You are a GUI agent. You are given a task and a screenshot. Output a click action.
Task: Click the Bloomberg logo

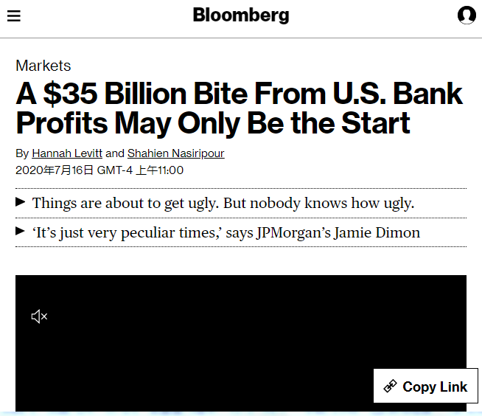coord(241,15)
